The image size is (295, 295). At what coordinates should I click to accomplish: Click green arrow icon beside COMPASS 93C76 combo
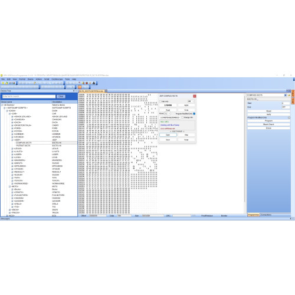(289, 95)
